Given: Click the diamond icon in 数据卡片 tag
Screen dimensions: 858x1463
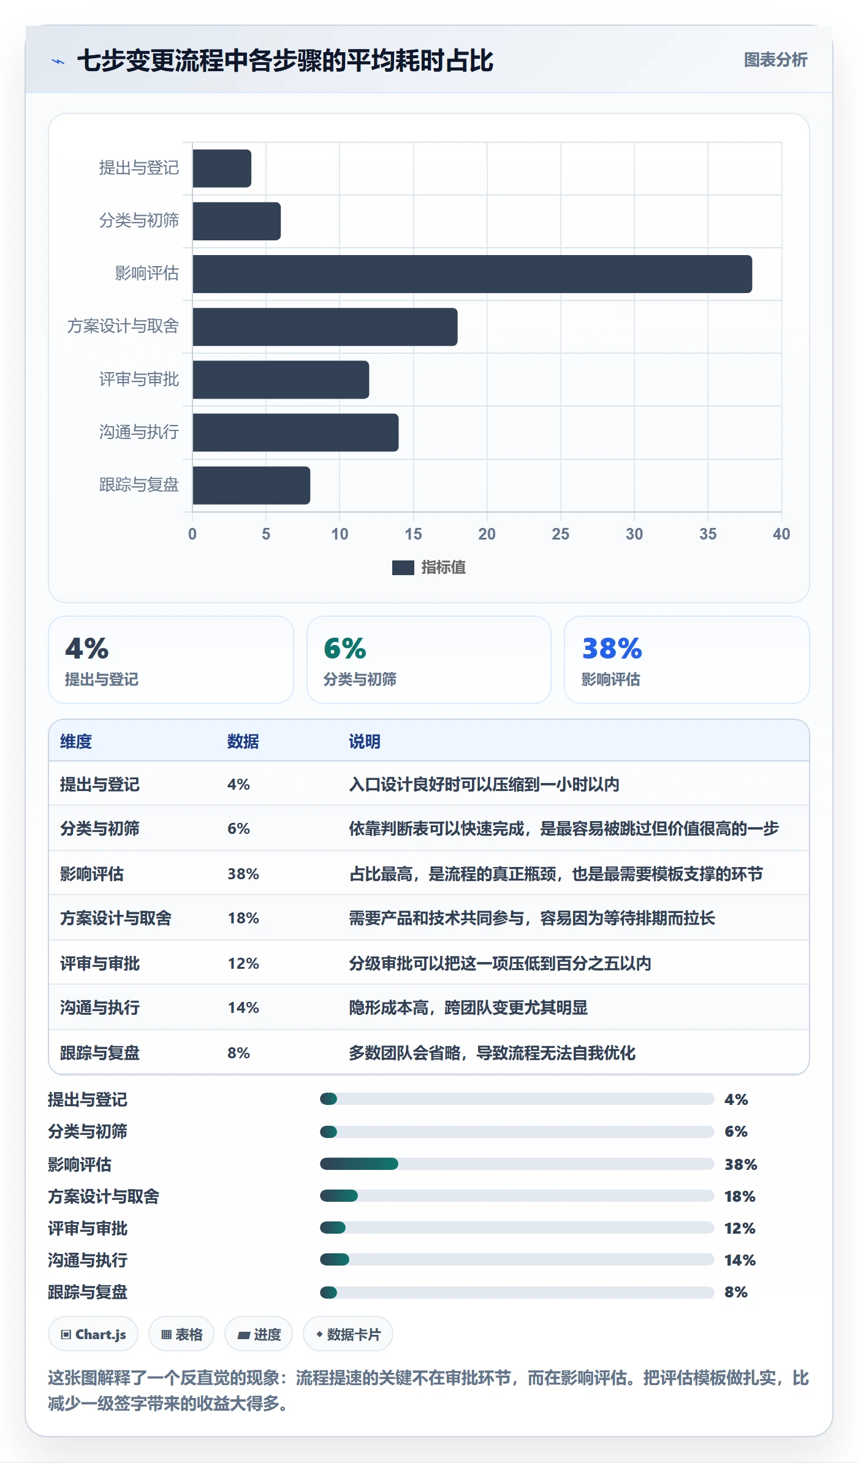Looking at the screenshot, I should pos(319,1334).
